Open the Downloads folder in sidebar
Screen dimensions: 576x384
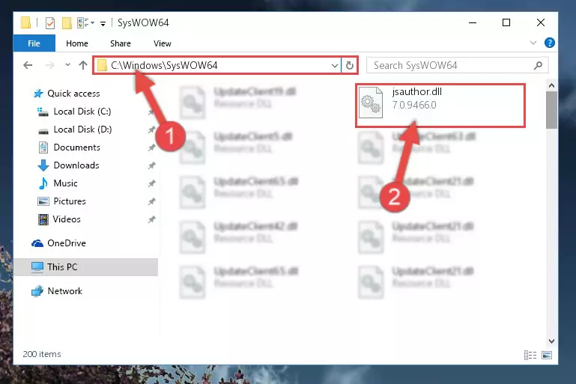point(76,165)
